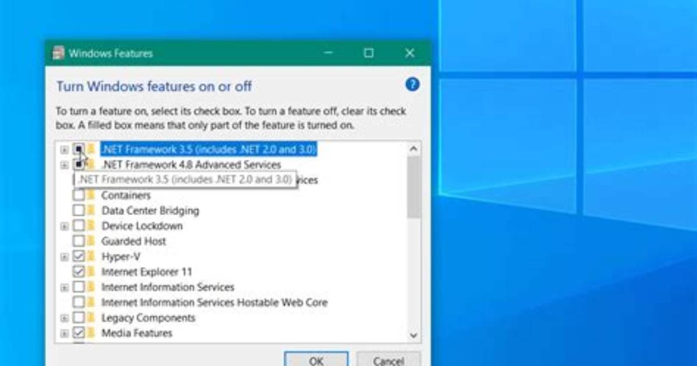
Task: Select the 'Legacy Components' row text
Action: click(148, 318)
